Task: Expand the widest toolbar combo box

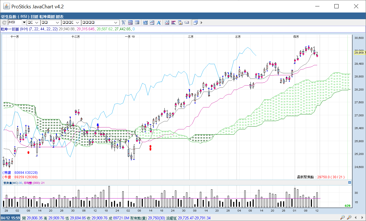Action: (100, 22)
